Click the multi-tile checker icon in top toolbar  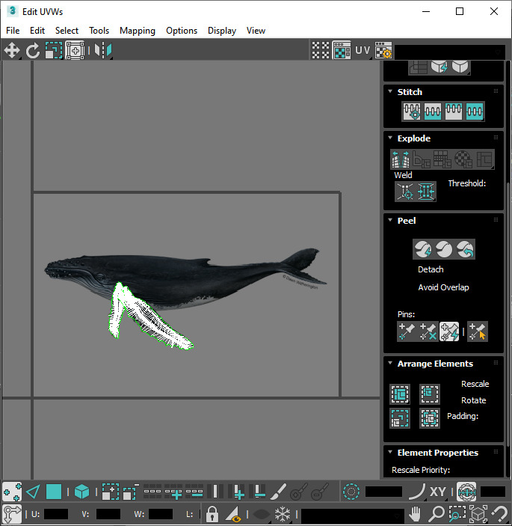point(321,50)
